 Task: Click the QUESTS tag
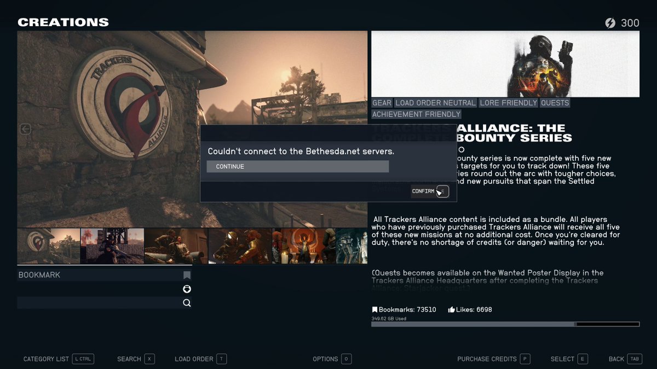pyautogui.click(x=555, y=103)
